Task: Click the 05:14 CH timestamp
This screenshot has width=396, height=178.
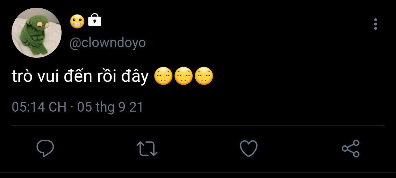Action: pyautogui.click(x=39, y=107)
